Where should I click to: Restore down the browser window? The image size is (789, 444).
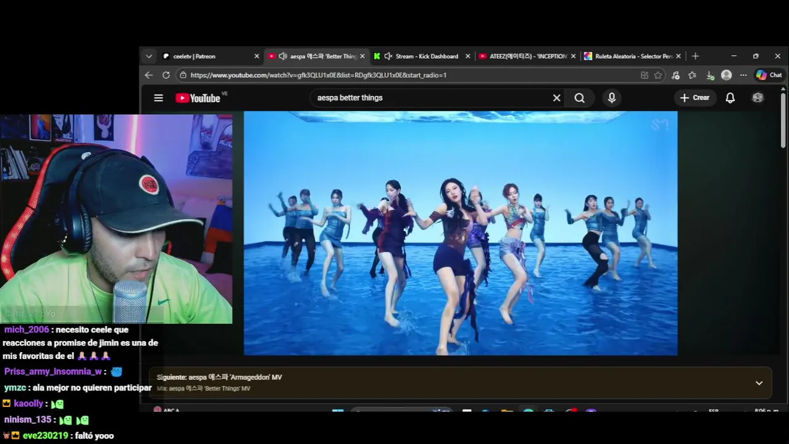[756, 56]
